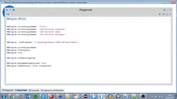Open the yellow folder in the Windows taskbar
177x99 pixels.
point(68,96)
